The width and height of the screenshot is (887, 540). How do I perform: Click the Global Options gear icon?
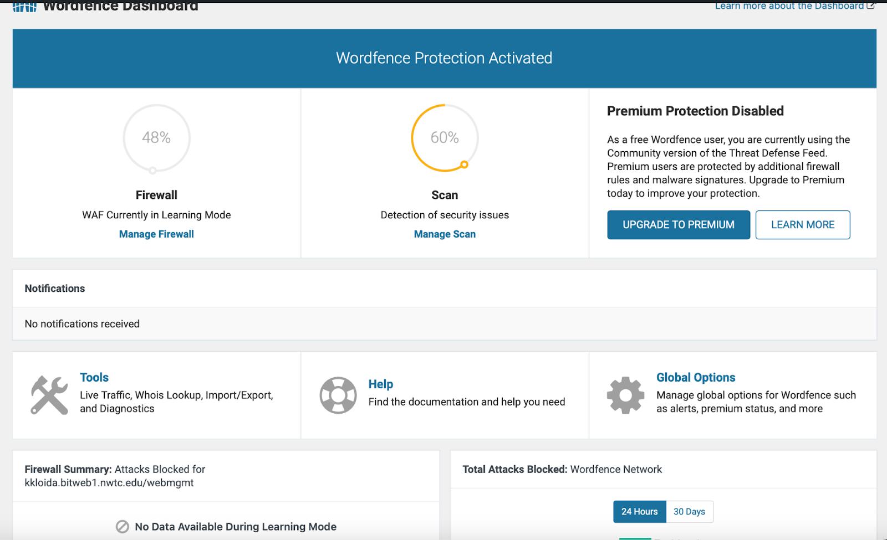click(626, 395)
